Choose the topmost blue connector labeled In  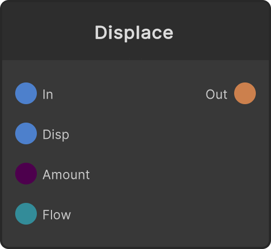(26, 93)
